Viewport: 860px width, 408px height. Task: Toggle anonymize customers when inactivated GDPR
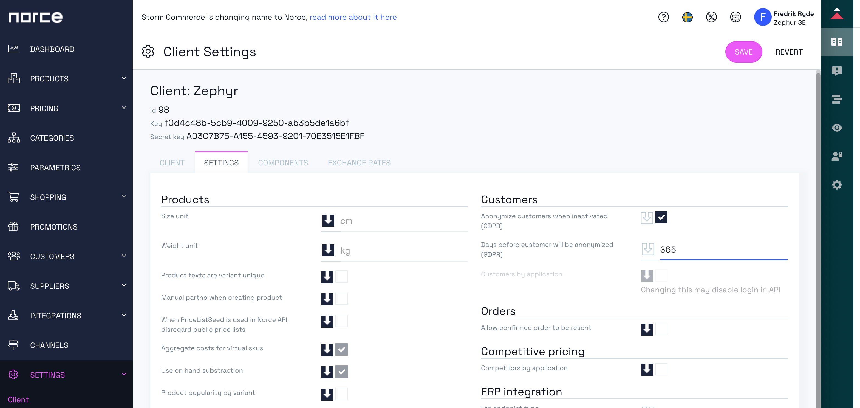coord(661,217)
